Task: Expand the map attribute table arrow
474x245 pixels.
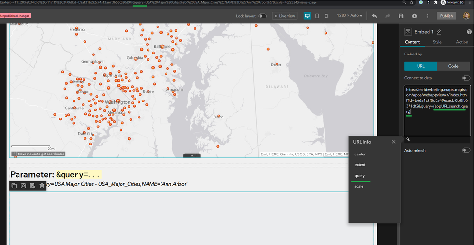Action: (x=192, y=155)
